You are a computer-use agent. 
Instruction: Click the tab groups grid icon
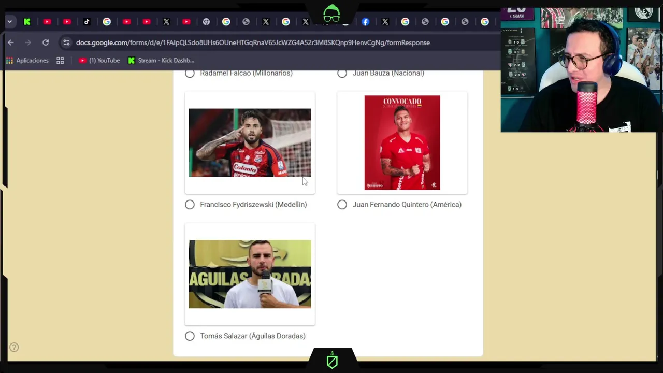60,61
